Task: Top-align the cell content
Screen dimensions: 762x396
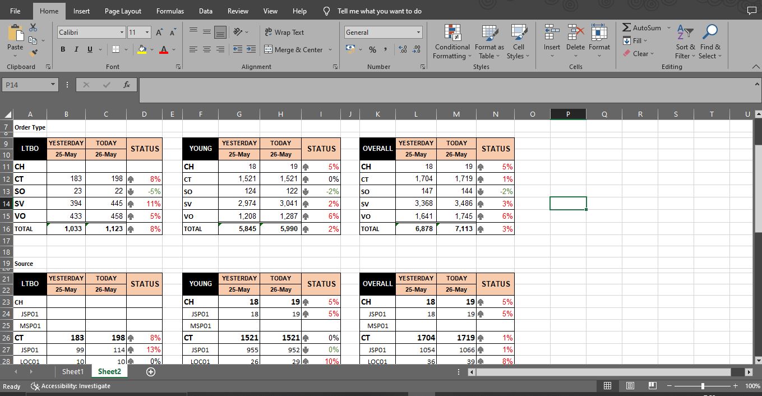Action: click(193, 32)
